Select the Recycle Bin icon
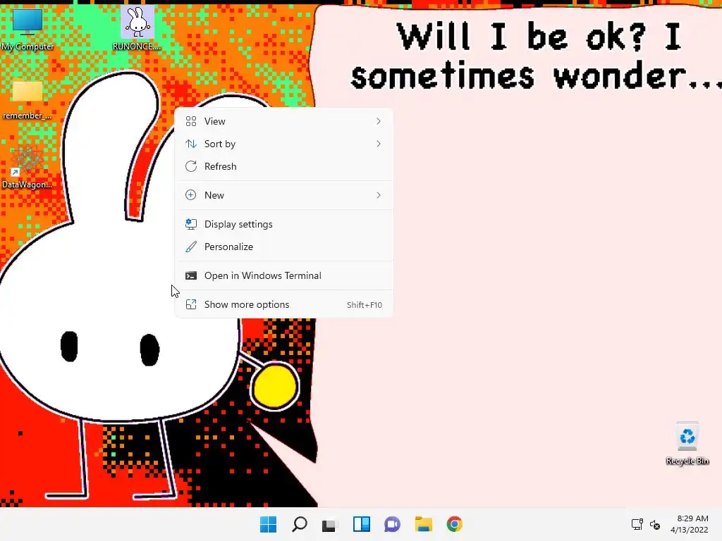This screenshot has height=541, width=722. click(x=687, y=444)
